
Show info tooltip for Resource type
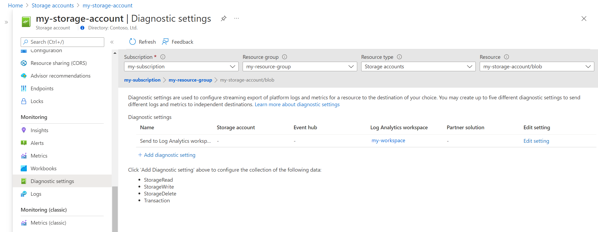click(399, 57)
